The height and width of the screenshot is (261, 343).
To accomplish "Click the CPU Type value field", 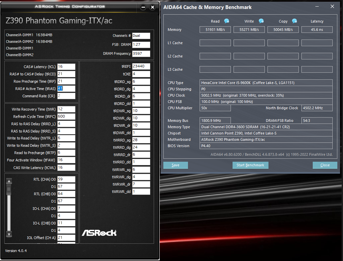I will coord(266,83).
